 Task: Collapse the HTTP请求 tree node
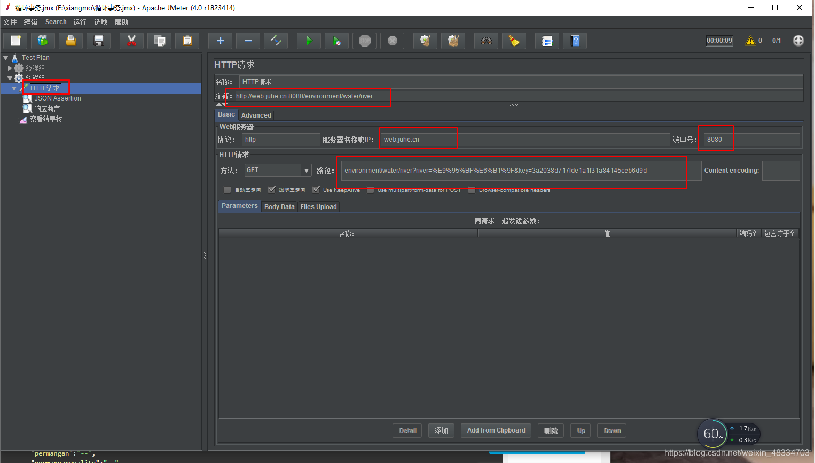14,88
